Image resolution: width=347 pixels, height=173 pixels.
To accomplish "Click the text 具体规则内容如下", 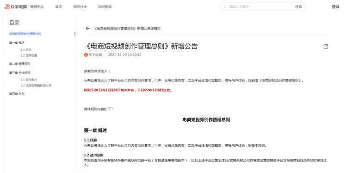I will pos(99,109).
